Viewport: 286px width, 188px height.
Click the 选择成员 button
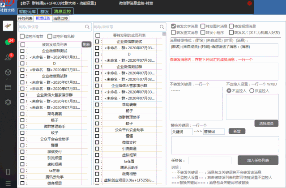click(x=266, y=124)
